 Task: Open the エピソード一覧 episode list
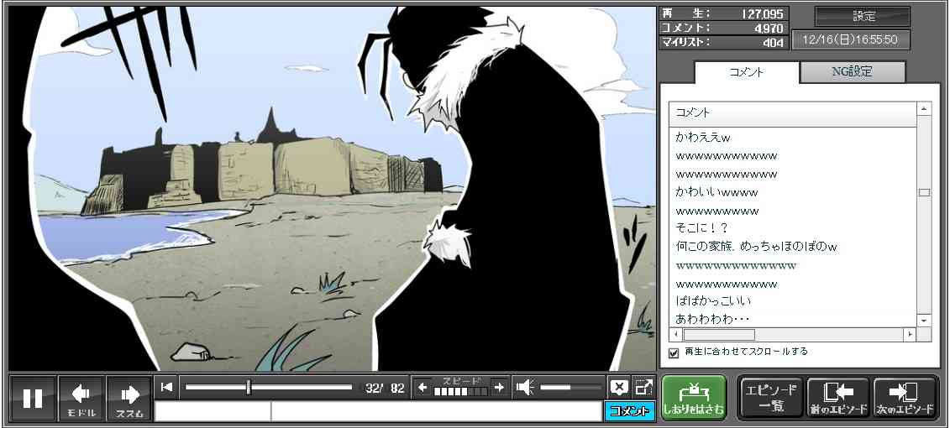(770, 398)
